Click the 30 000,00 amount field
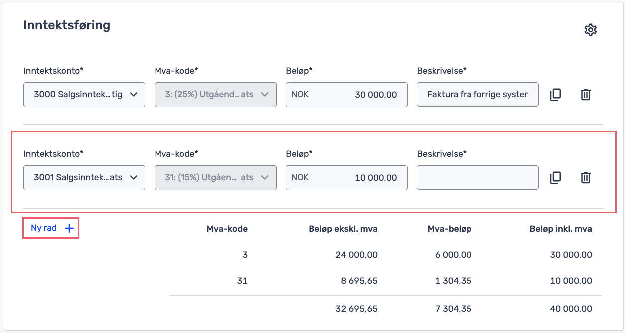The width and height of the screenshot is (625, 333). point(346,94)
